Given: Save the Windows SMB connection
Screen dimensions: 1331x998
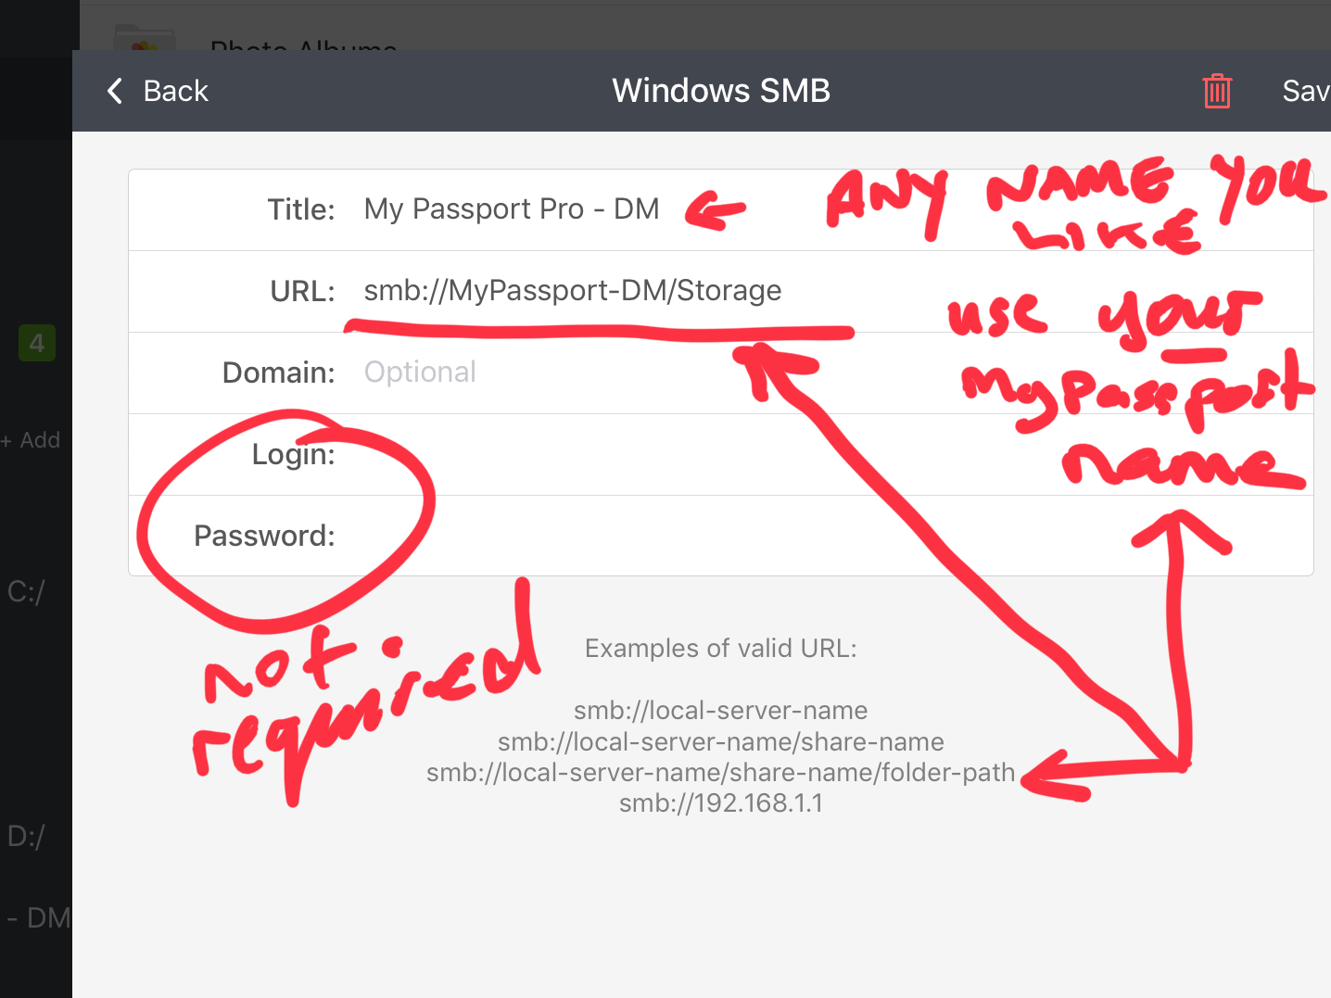Looking at the screenshot, I should tap(1306, 91).
